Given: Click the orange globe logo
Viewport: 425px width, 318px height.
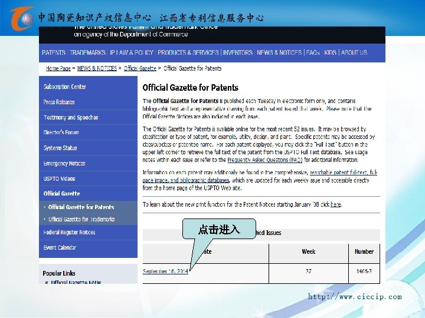Looking at the screenshot, I should coord(22,19).
